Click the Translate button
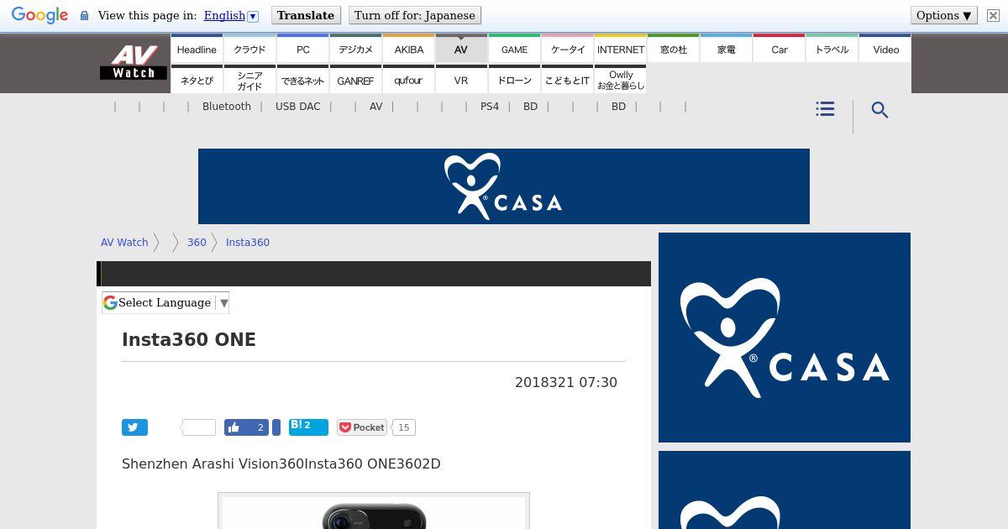Image resolution: width=1008 pixels, height=529 pixels. 306,15
